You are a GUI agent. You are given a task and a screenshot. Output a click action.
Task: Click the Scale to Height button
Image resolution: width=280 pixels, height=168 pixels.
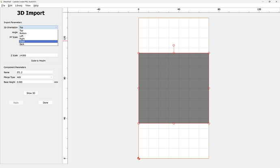tap(39, 61)
